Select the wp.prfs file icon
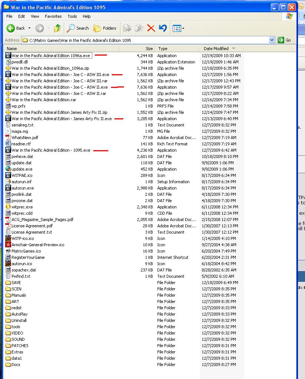 [8, 106]
